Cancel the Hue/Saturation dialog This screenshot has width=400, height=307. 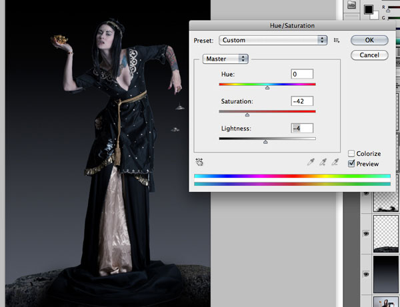pyautogui.click(x=370, y=55)
